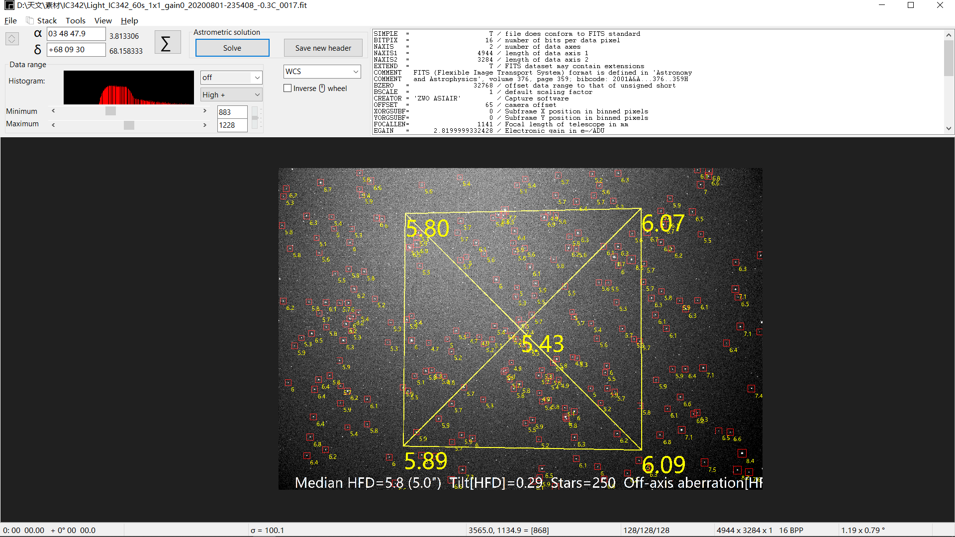Viewport: 955px width, 537px height.
Task: Click the Maximum slider thumb
Action: coord(129,125)
